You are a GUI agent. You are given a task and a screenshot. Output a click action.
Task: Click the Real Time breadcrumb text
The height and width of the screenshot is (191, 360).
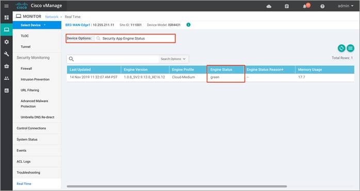tap(73, 17)
